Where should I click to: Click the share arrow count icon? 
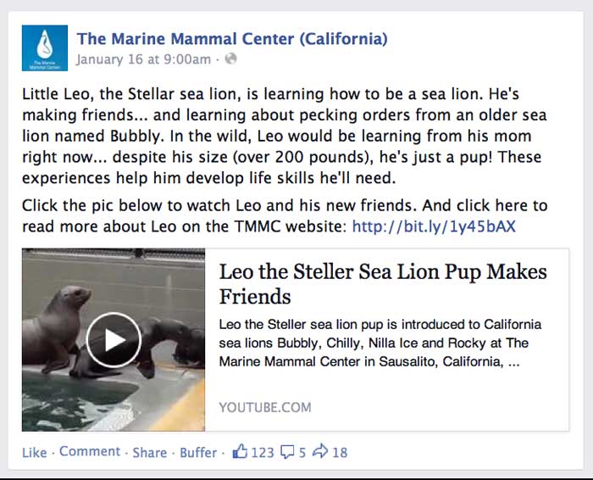(x=320, y=451)
